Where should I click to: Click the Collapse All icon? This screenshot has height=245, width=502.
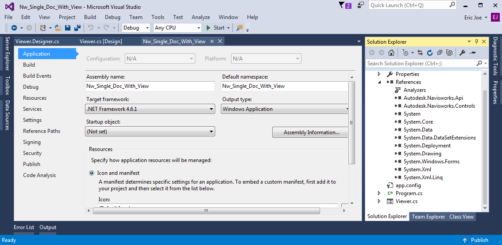click(x=440, y=53)
